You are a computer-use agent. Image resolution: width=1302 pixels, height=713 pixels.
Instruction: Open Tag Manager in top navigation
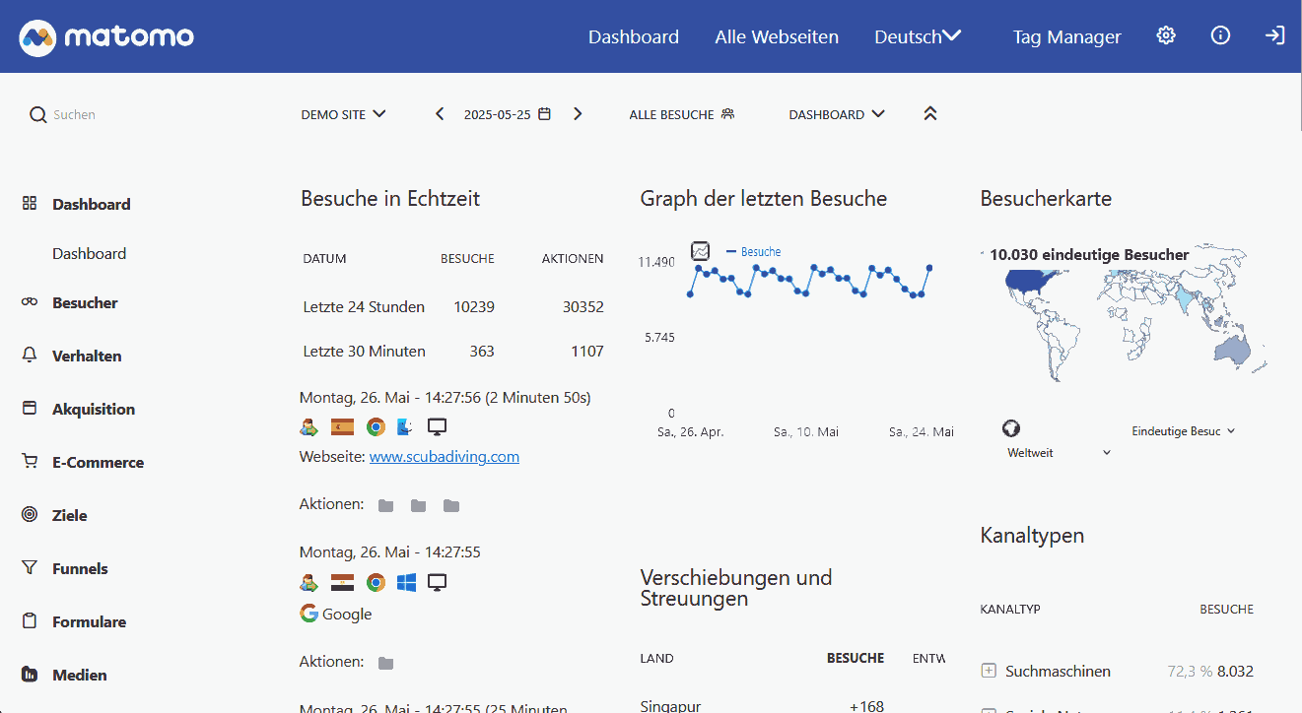tap(1066, 36)
